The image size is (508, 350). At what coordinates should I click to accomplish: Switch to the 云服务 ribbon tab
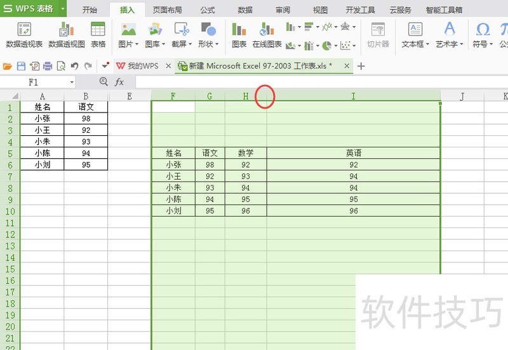point(401,10)
